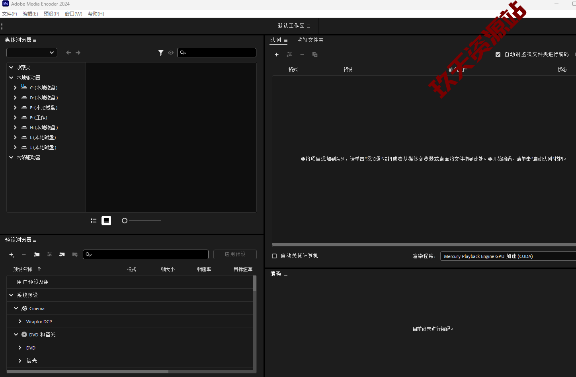Screen dimensions: 576x377
Task: Expand the Wraptor DCP preset group
Action: click(20, 321)
